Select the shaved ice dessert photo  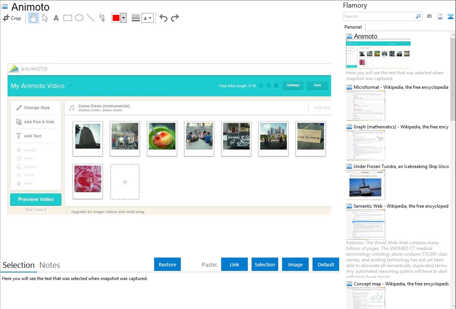[162, 139]
